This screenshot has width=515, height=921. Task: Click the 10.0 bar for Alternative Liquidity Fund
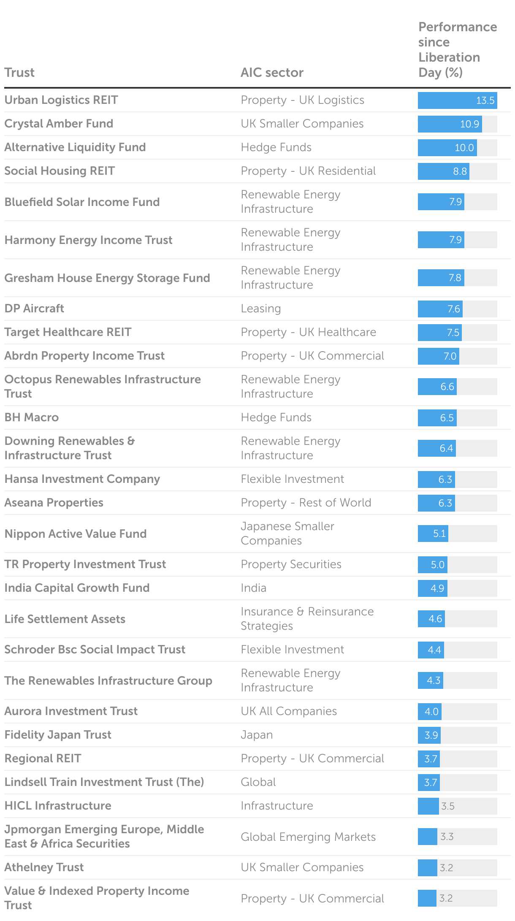pyautogui.click(x=447, y=148)
